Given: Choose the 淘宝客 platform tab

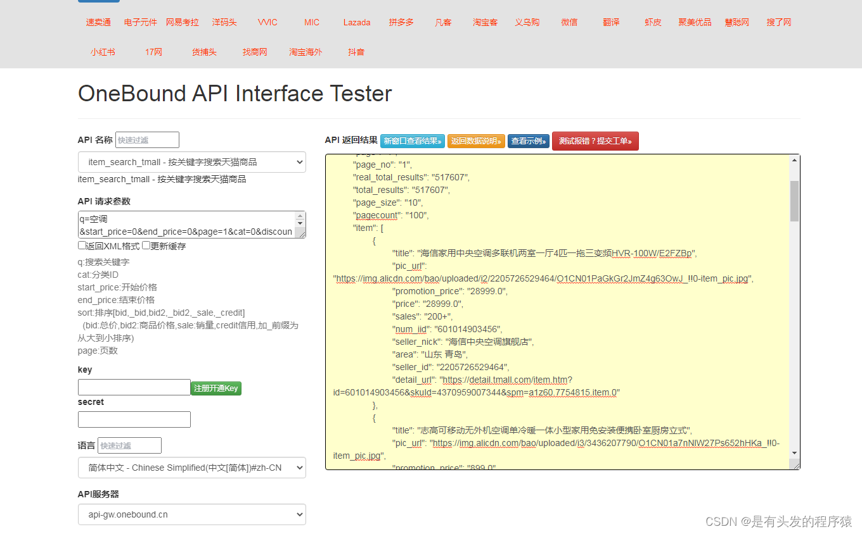Looking at the screenshot, I should 486,22.
